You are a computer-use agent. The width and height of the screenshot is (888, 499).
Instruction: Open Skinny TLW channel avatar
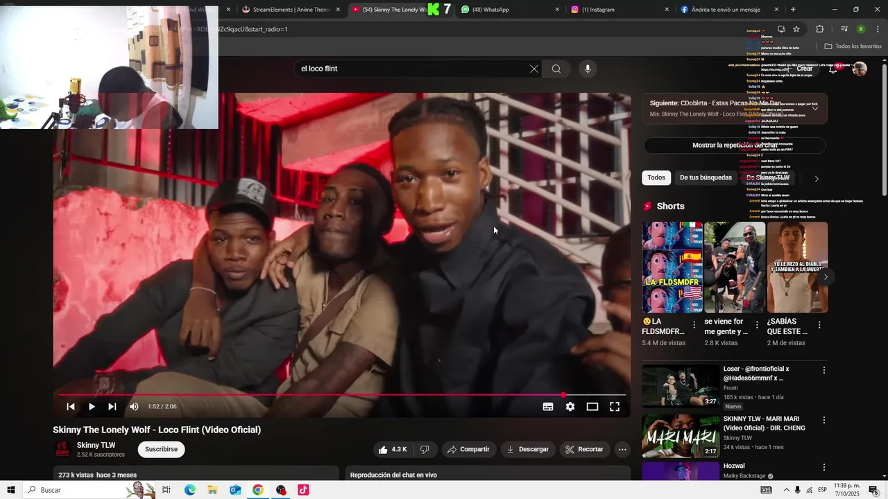tap(62, 449)
